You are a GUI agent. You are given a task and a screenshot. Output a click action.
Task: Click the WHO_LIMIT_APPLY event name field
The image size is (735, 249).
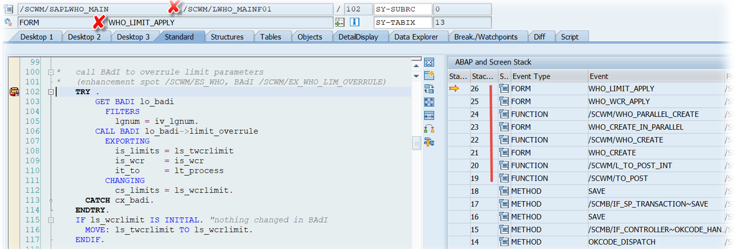(x=220, y=22)
